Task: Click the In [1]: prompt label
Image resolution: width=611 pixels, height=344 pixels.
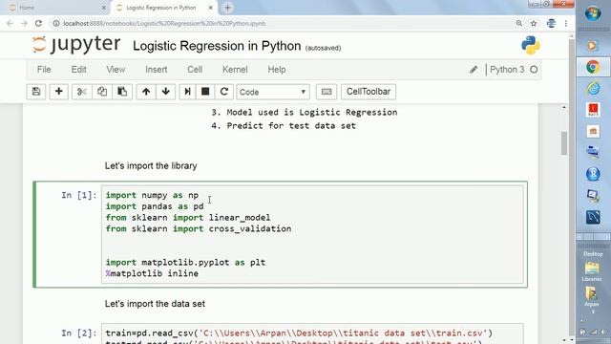Action: (78, 195)
